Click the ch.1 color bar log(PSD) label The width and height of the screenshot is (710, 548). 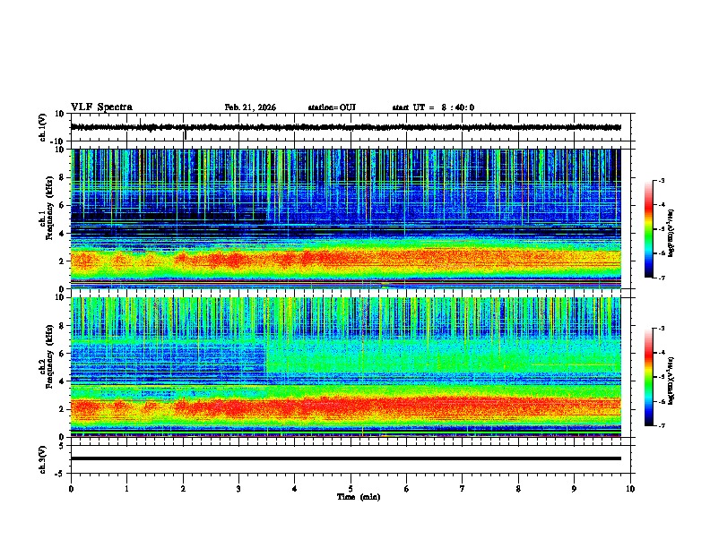click(x=671, y=234)
